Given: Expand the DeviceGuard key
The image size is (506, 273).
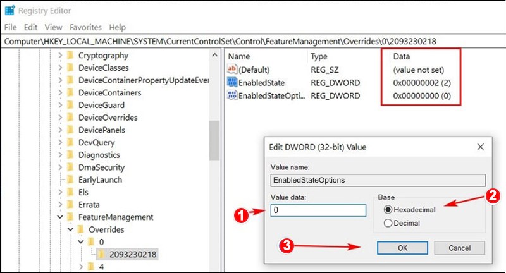Looking at the screenshot, I should [x=60, y=105].
